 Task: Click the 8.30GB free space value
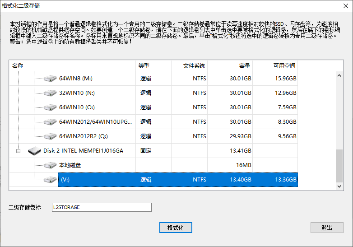pyautogui.click(x=287, y=122)
